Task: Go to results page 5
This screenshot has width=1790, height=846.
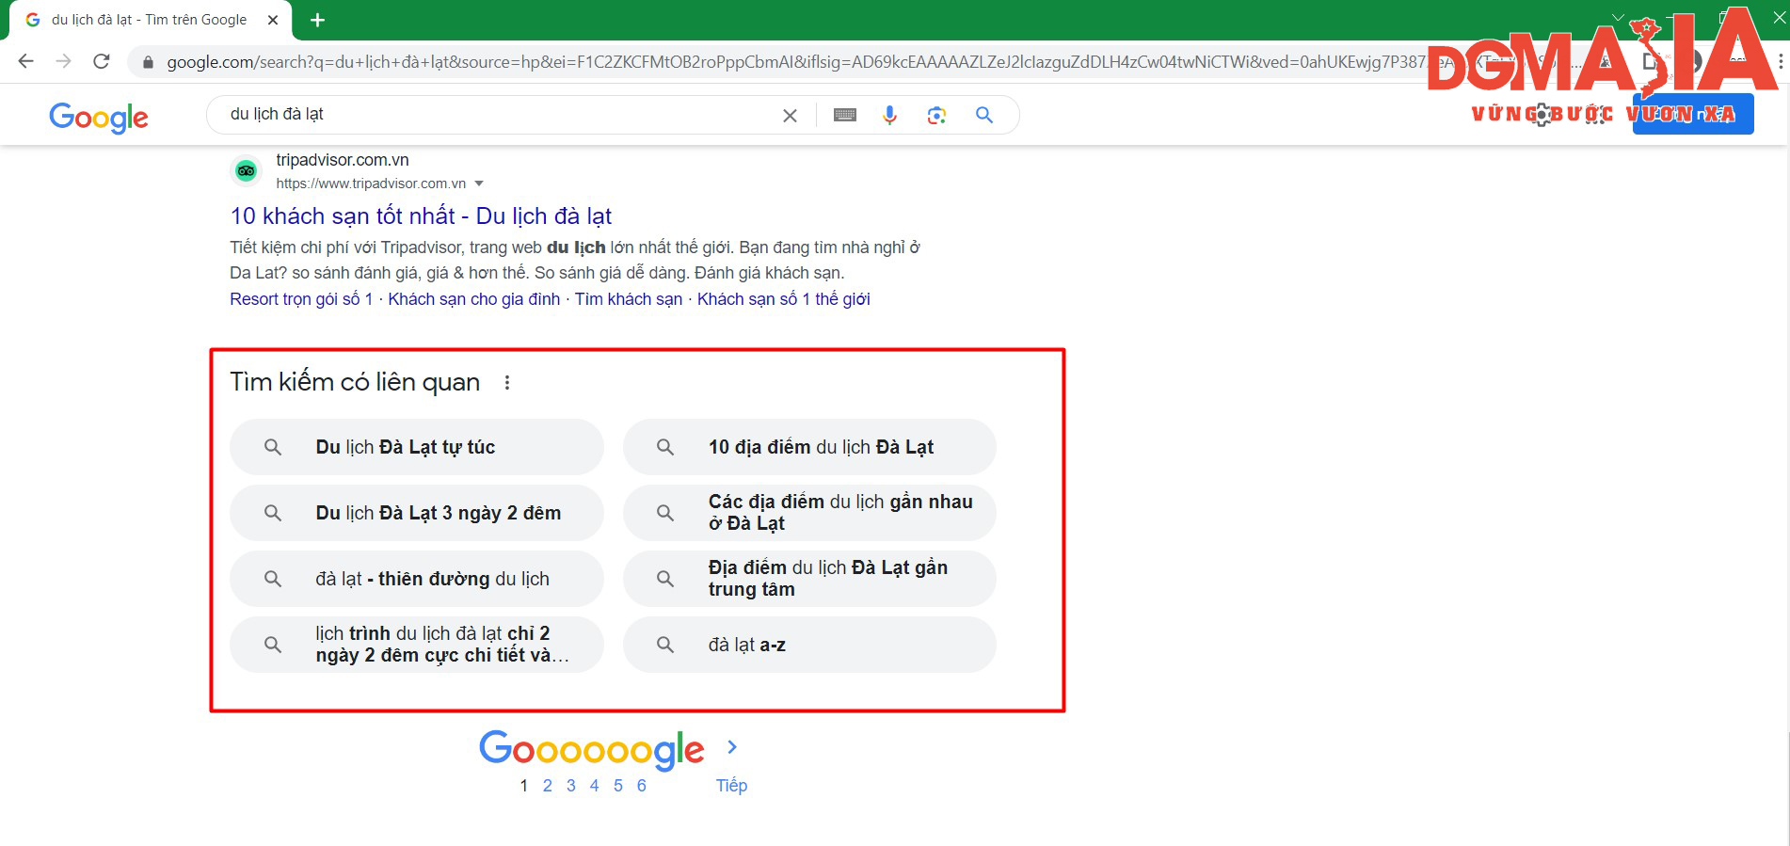Action: pyautogui.click(x=618, y=786)
